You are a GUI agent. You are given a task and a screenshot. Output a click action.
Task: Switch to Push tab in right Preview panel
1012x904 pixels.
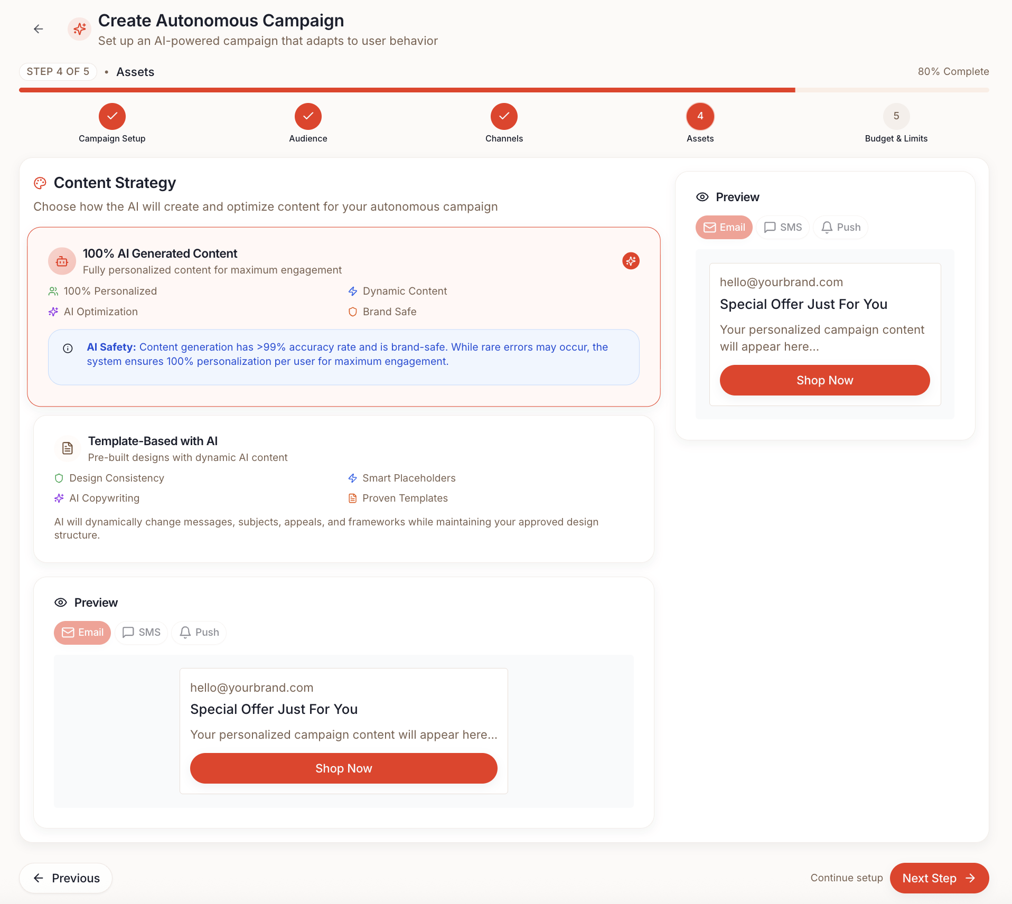click(840, 228)
